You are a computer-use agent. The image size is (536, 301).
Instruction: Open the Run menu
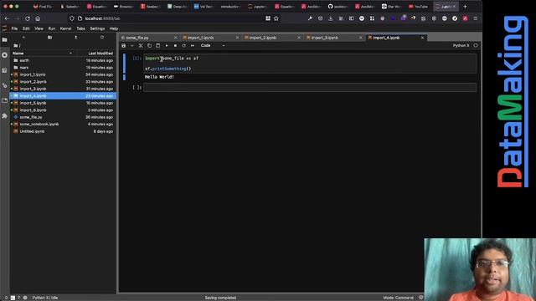pos(52,28)
